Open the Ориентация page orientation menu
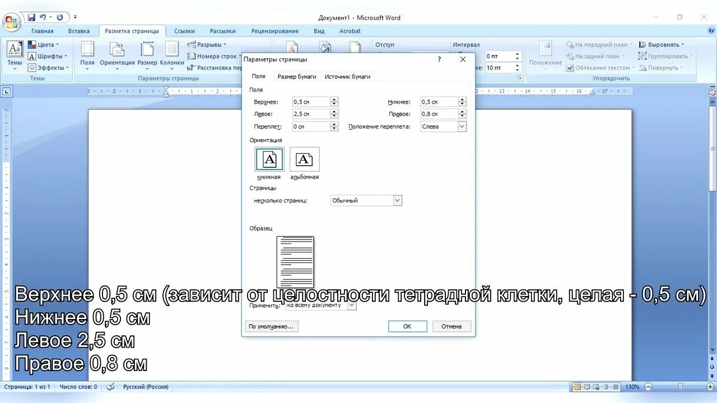 point(117,54)
